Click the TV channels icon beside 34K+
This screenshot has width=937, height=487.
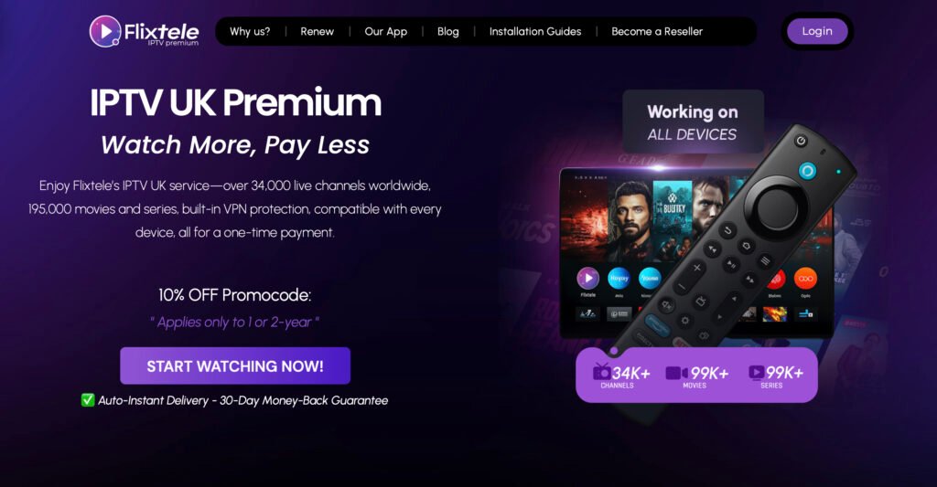coord(601,372)
